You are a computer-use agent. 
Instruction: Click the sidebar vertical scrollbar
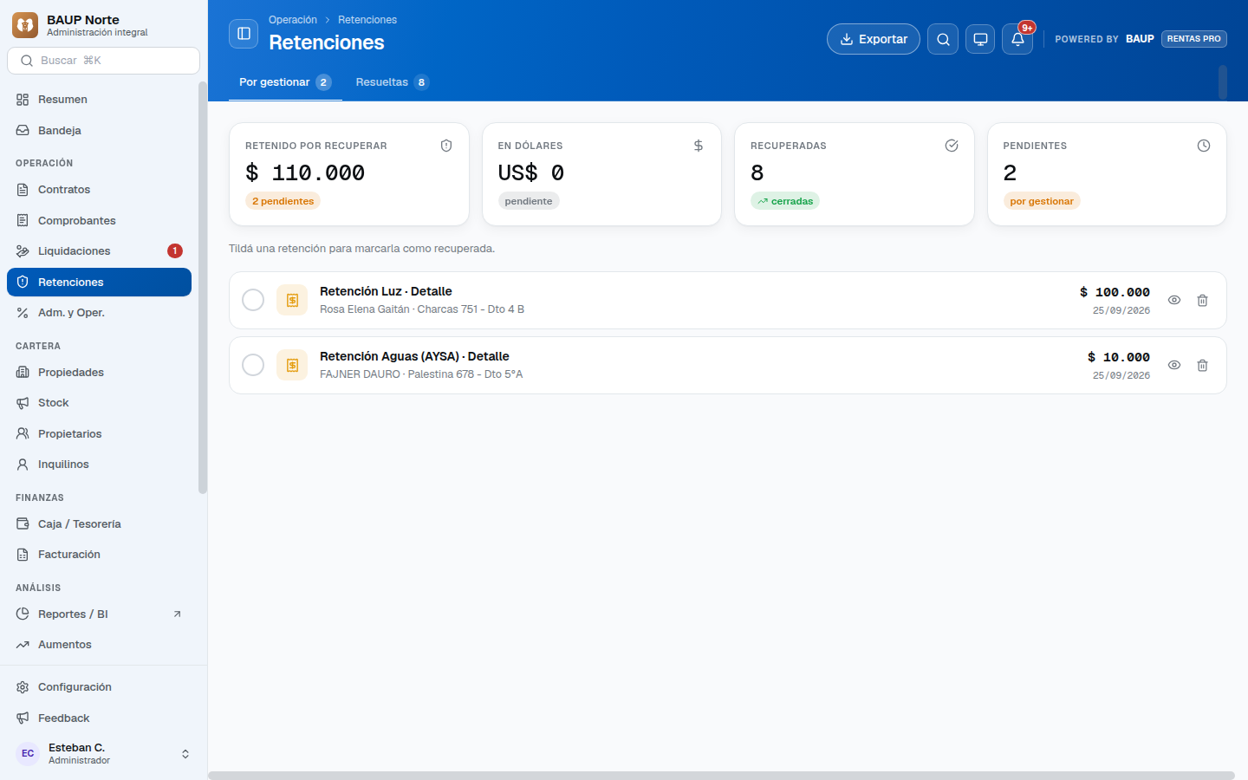(x=203, y=288)
